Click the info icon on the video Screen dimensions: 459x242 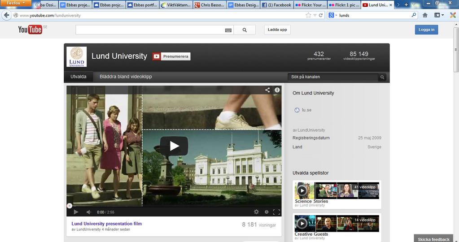[x=277, y=90]
